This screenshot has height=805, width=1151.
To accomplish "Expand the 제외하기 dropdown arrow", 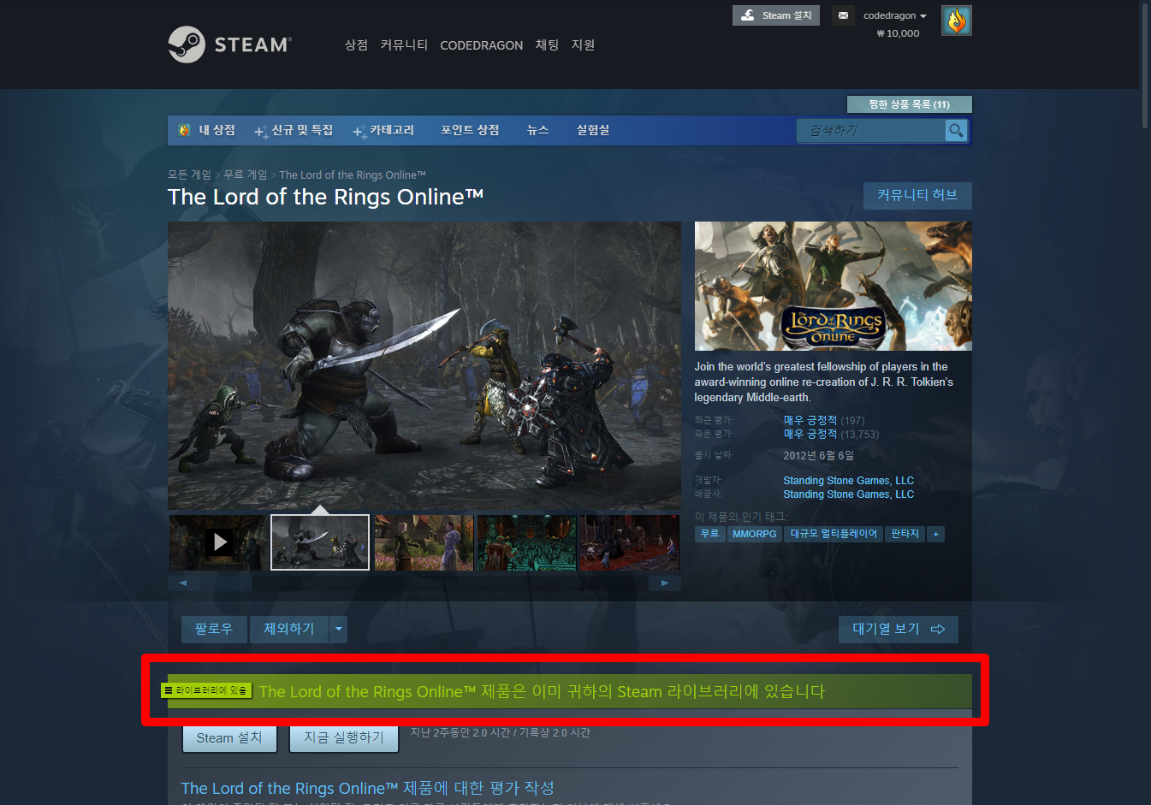I will click(x=339, y=629).
